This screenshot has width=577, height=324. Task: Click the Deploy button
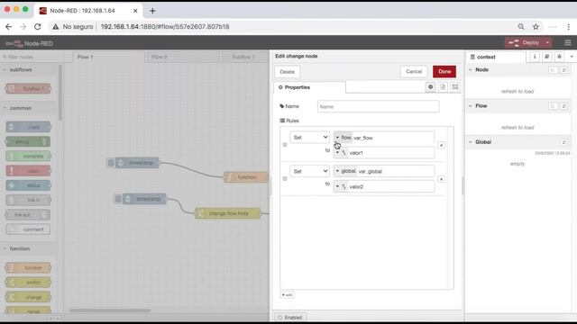[x=525, y=43]
